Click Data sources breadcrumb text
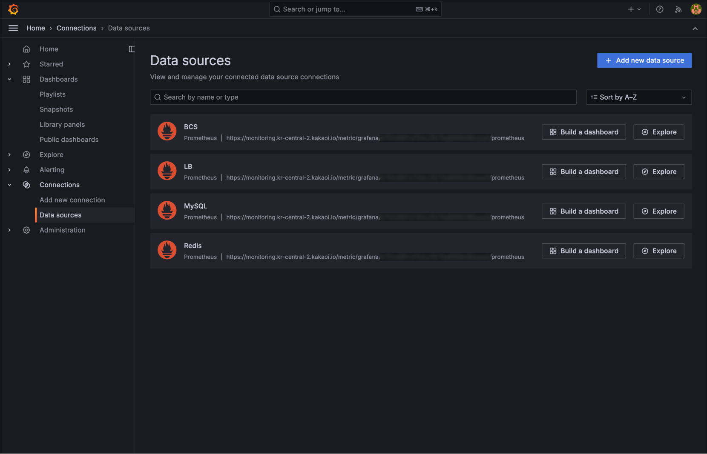The width and height of the screenshot is (707, 454). 129,28
